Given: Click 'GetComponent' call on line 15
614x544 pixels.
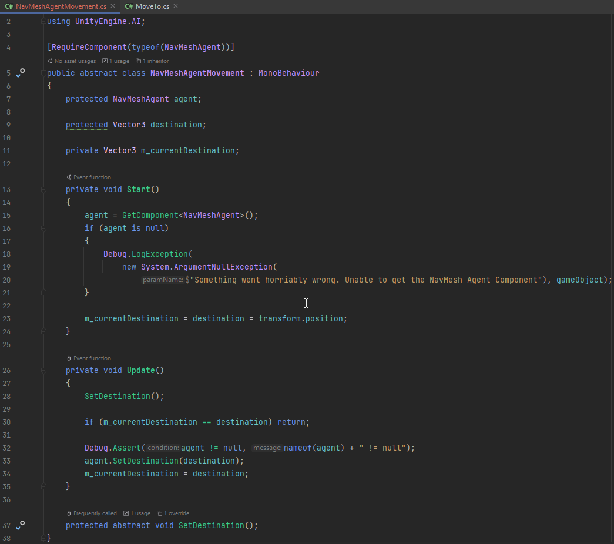Looking at the screenshot, I should click(x=150, y=215).
